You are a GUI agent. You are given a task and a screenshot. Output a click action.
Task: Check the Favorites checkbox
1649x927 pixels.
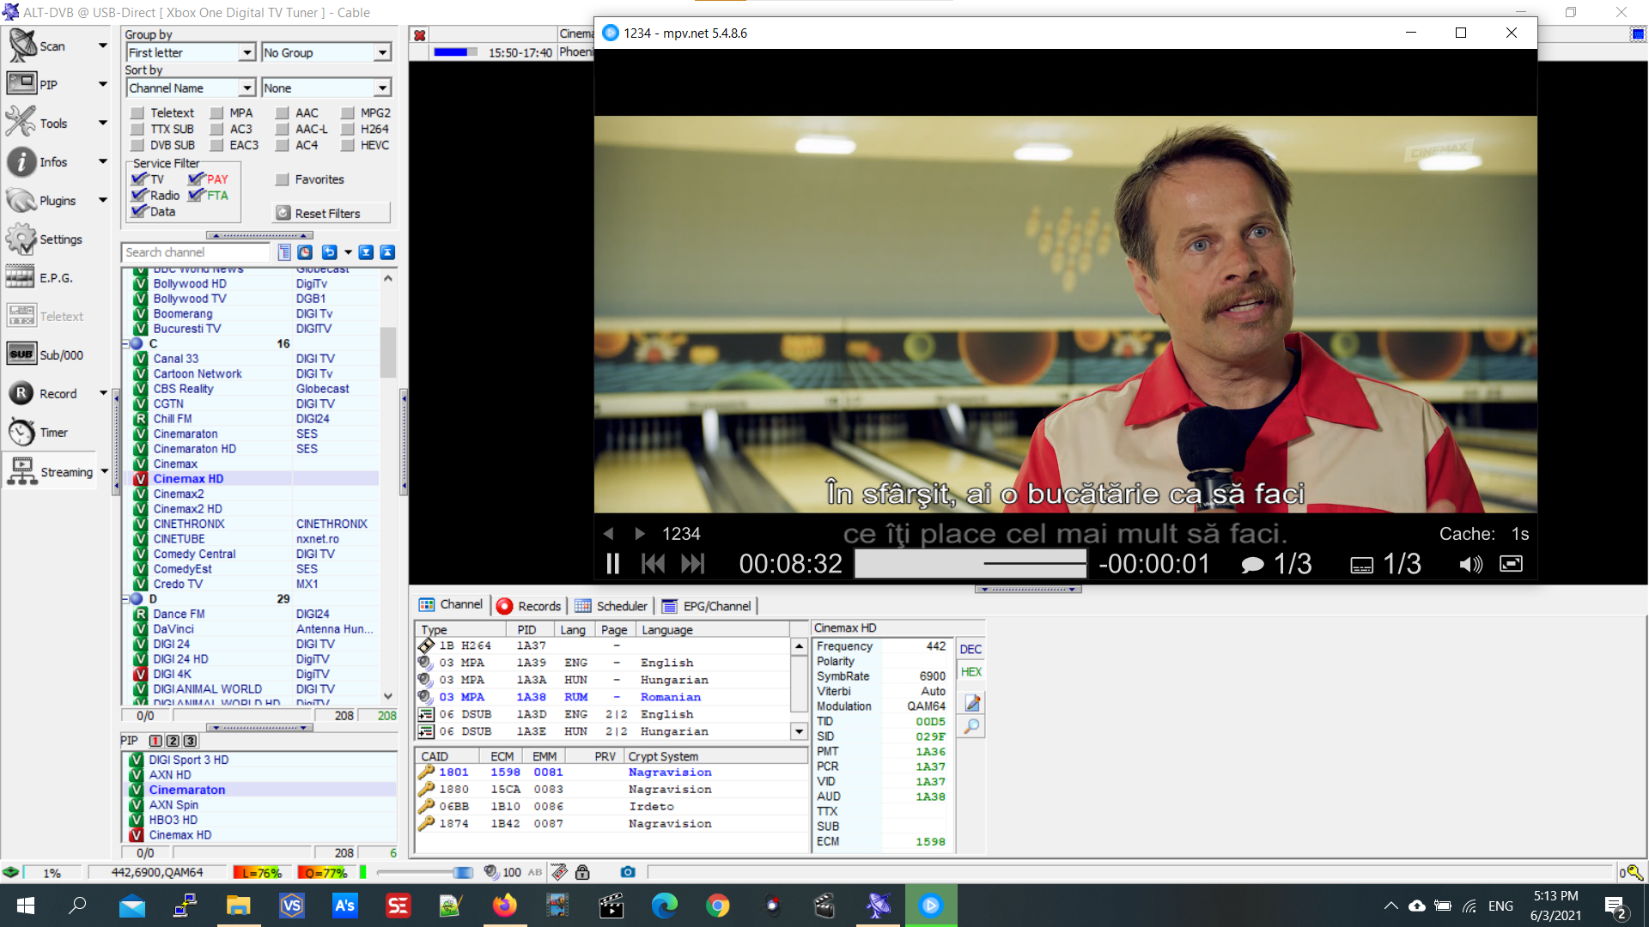point(282,179)
